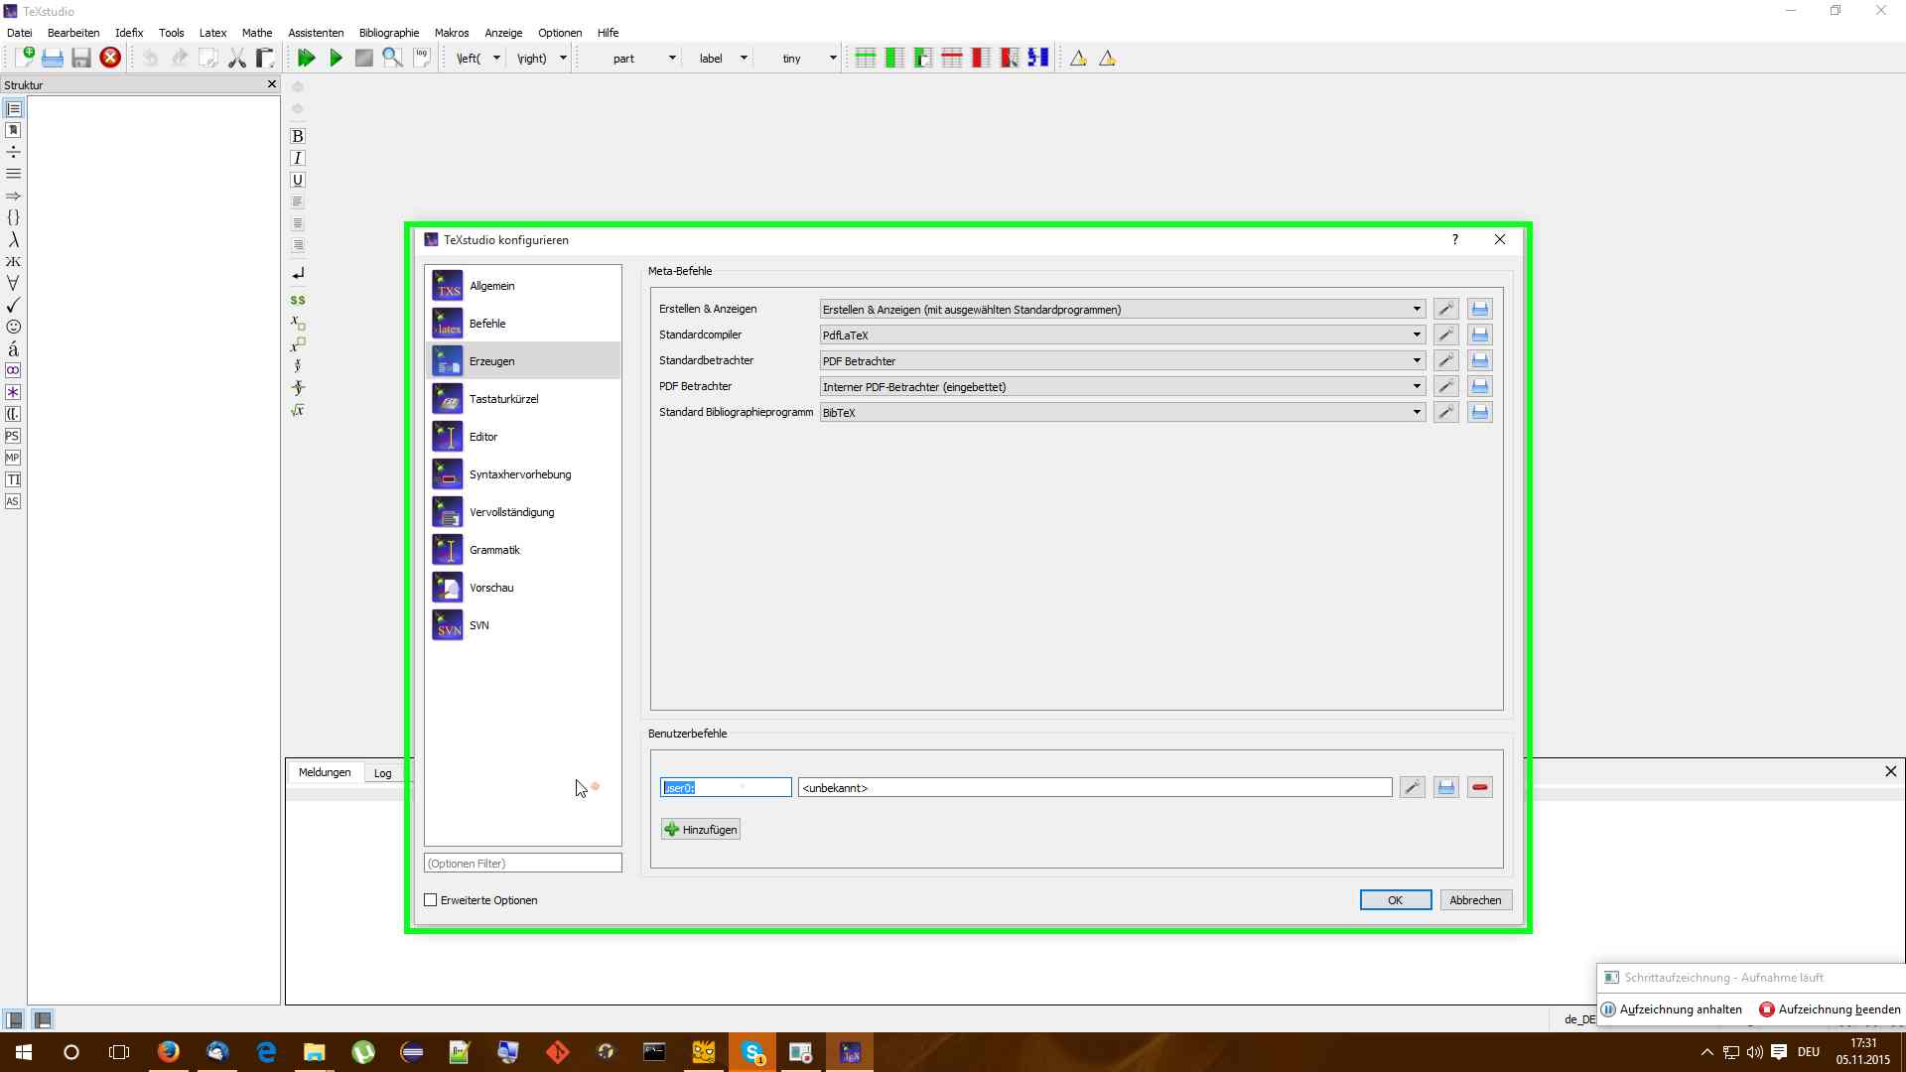Open Firefox from the taskbar
The image size is (1906, 1072).
(x=169, y=1052)
